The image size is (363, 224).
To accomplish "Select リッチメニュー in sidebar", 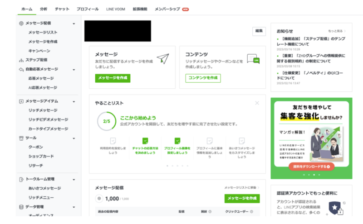I will coord(41,198).
